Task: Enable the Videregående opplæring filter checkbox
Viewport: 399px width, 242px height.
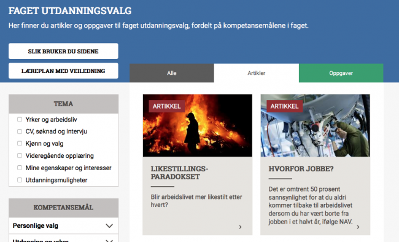Action: coord(20,155)
